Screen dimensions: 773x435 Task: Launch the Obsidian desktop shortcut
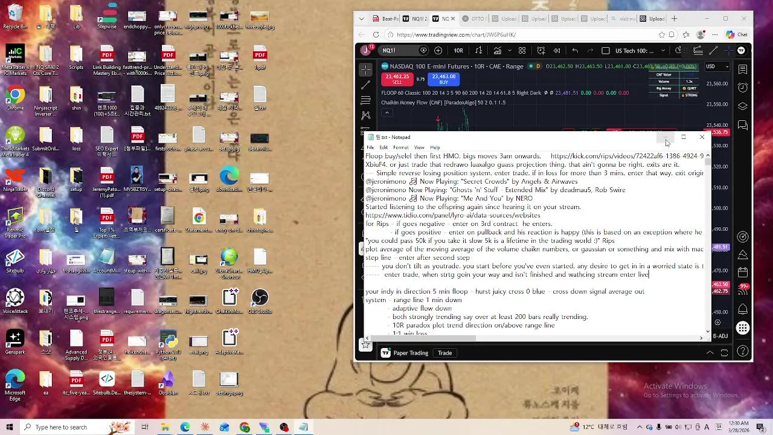(x=168, y=382)
